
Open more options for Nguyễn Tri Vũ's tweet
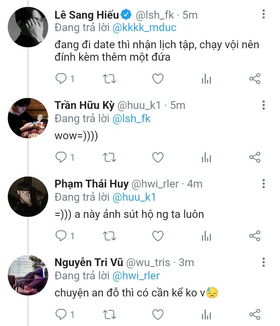pyautogui.click(x=264, y=262)
